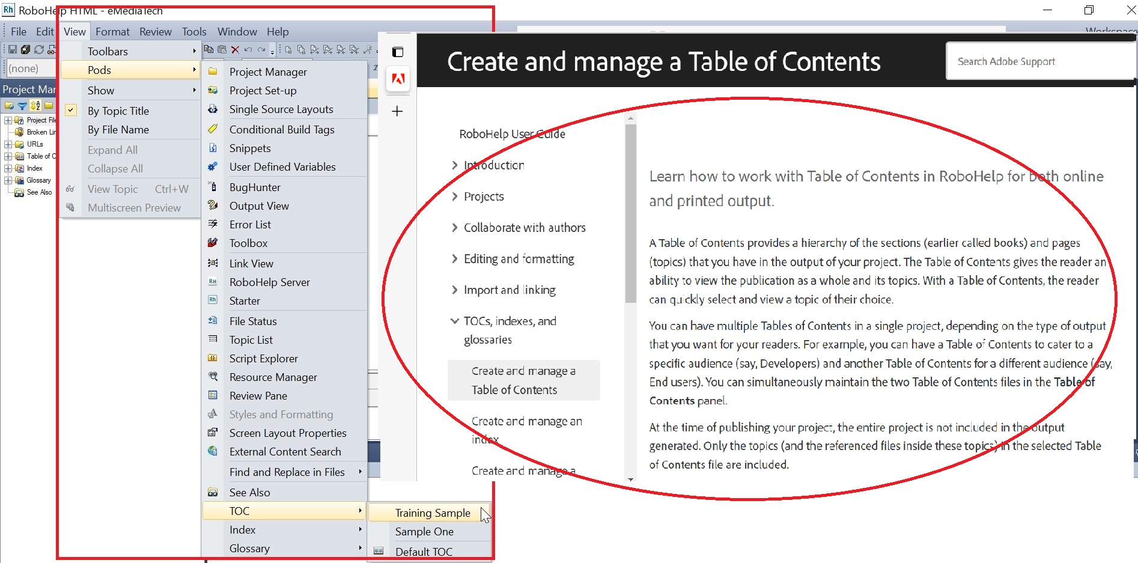1138x563 pixels.
Task: Select the Broken Links tree item
Action: pos(36,132)
